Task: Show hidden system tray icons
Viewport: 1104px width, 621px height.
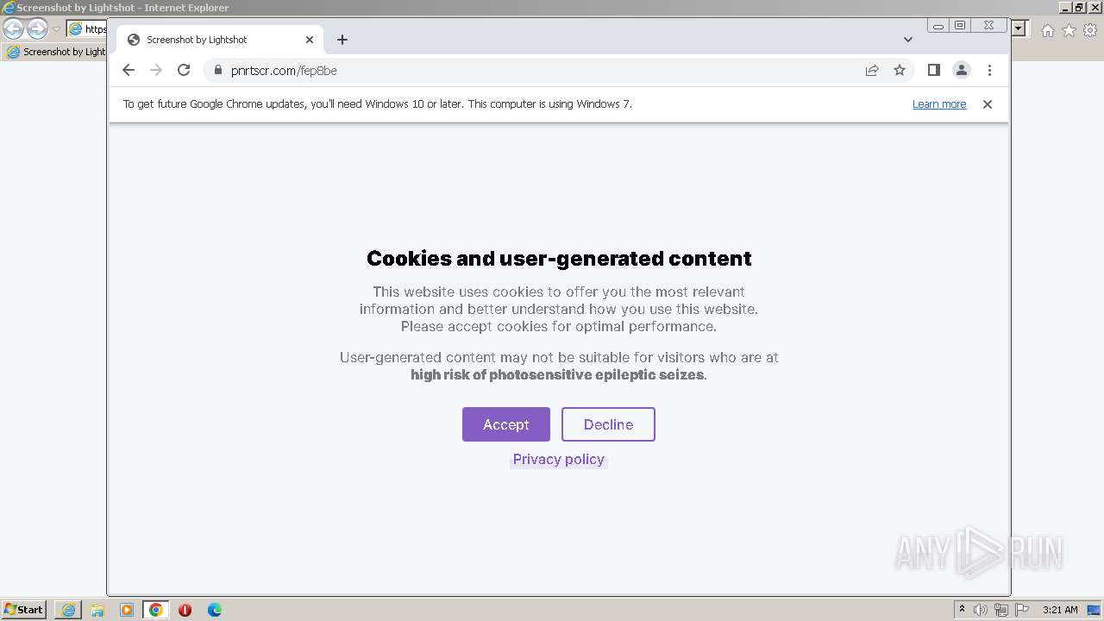Action: (962, 610)
